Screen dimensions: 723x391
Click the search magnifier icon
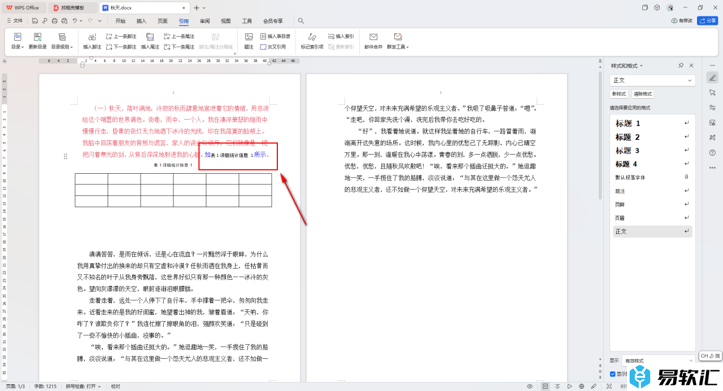301,21
